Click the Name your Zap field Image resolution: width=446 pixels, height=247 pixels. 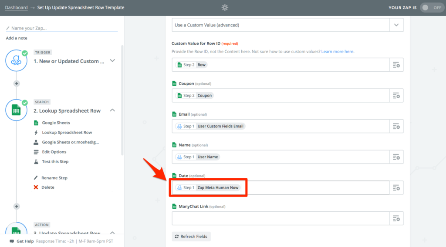click(x=62, y=28)
